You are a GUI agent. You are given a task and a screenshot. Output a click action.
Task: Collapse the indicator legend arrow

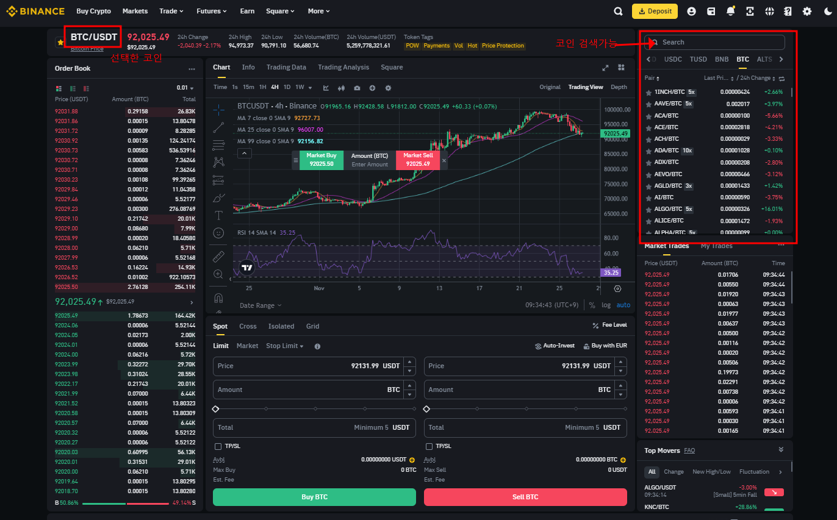[x=244, y=153]
